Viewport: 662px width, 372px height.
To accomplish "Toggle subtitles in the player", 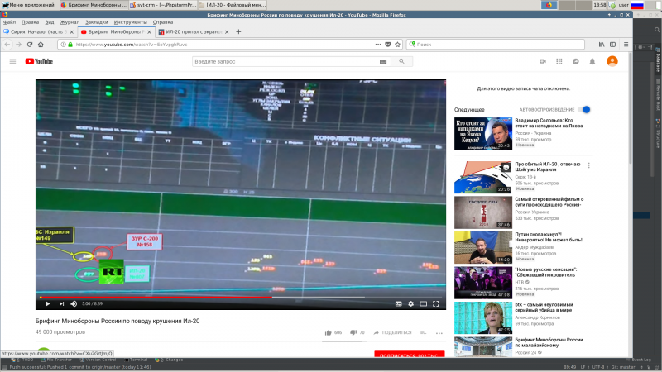I will pyautogui.click(x=398, y=303).
